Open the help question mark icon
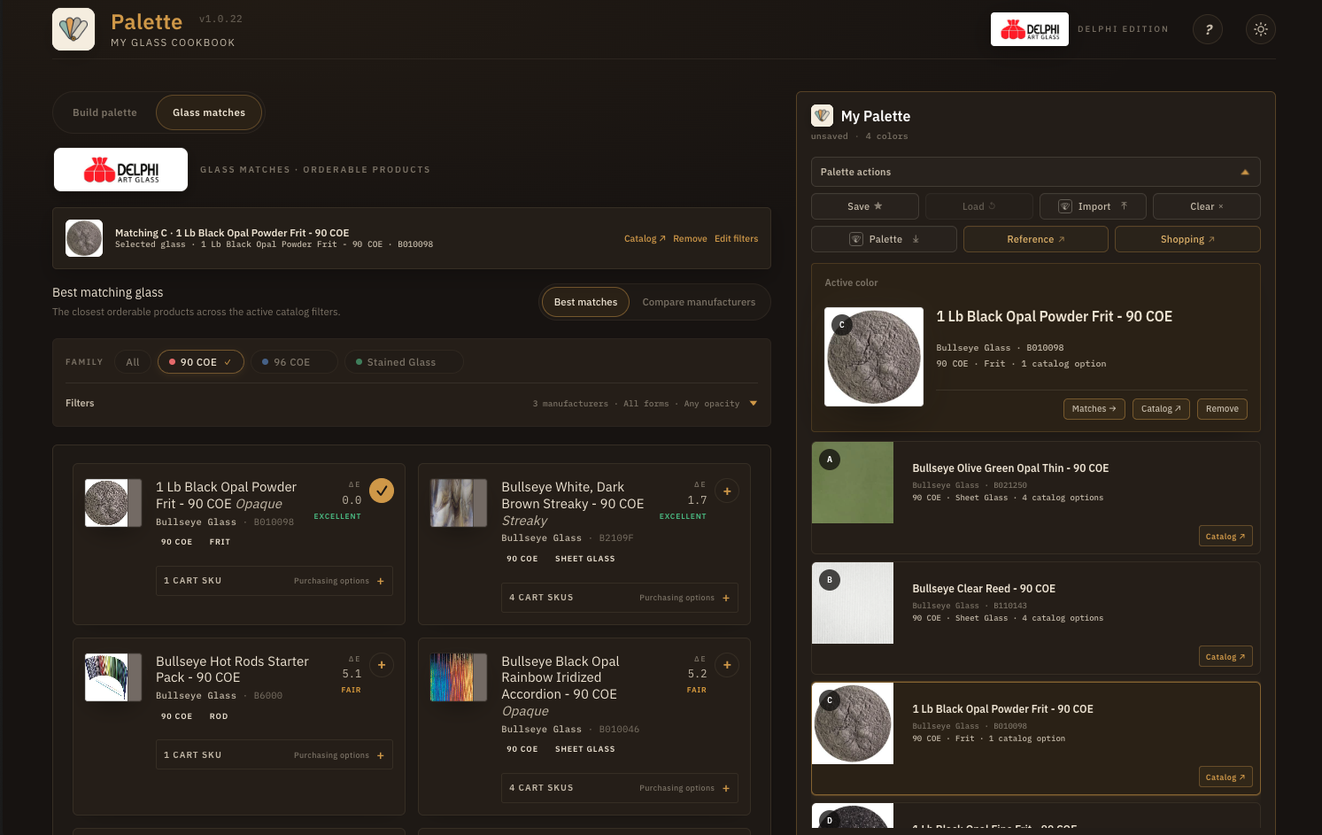This screenshot has height=835, width=1322. coord(1208,29)
